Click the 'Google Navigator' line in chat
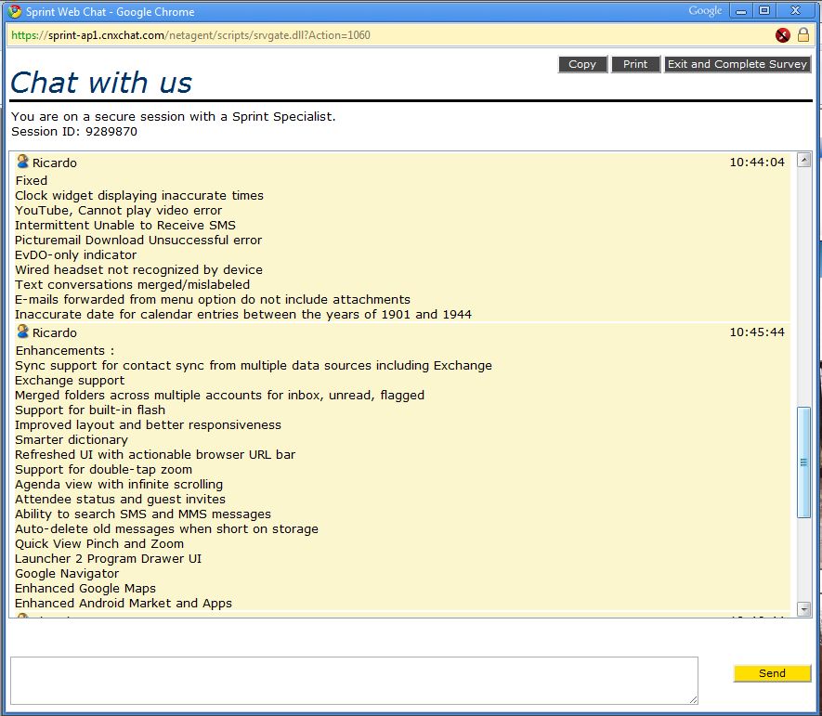Image resolution: width=822 pixels, height=716 pixels. [67, 573]
